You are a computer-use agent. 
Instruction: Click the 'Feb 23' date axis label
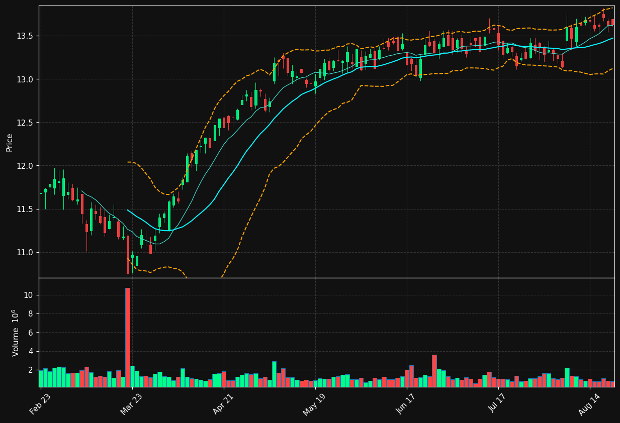point(40,404)
